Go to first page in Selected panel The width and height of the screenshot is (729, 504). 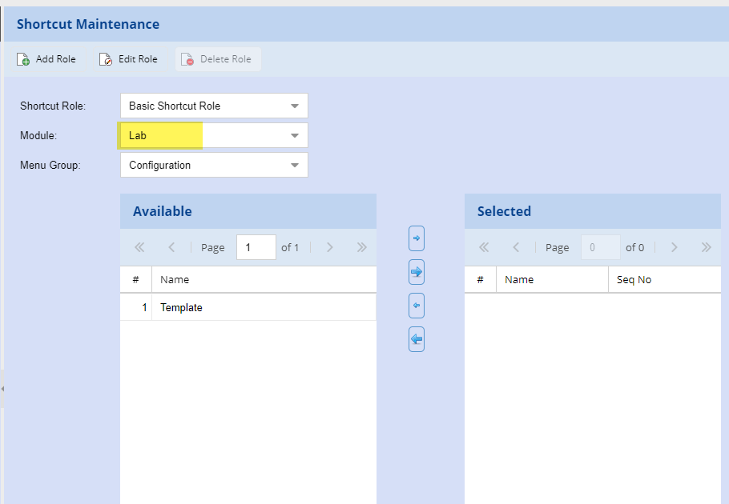tap(484, 247)
